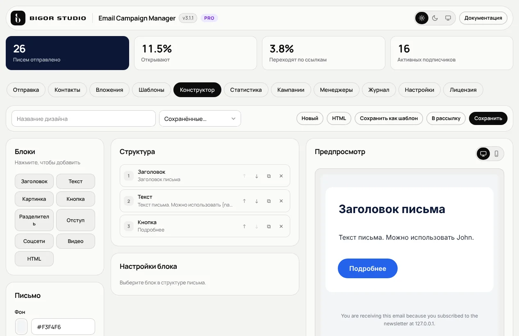Click the В рассылку button
Image resolution: width=519 pixels, height=336 pixels.
[x=446, y=118]
